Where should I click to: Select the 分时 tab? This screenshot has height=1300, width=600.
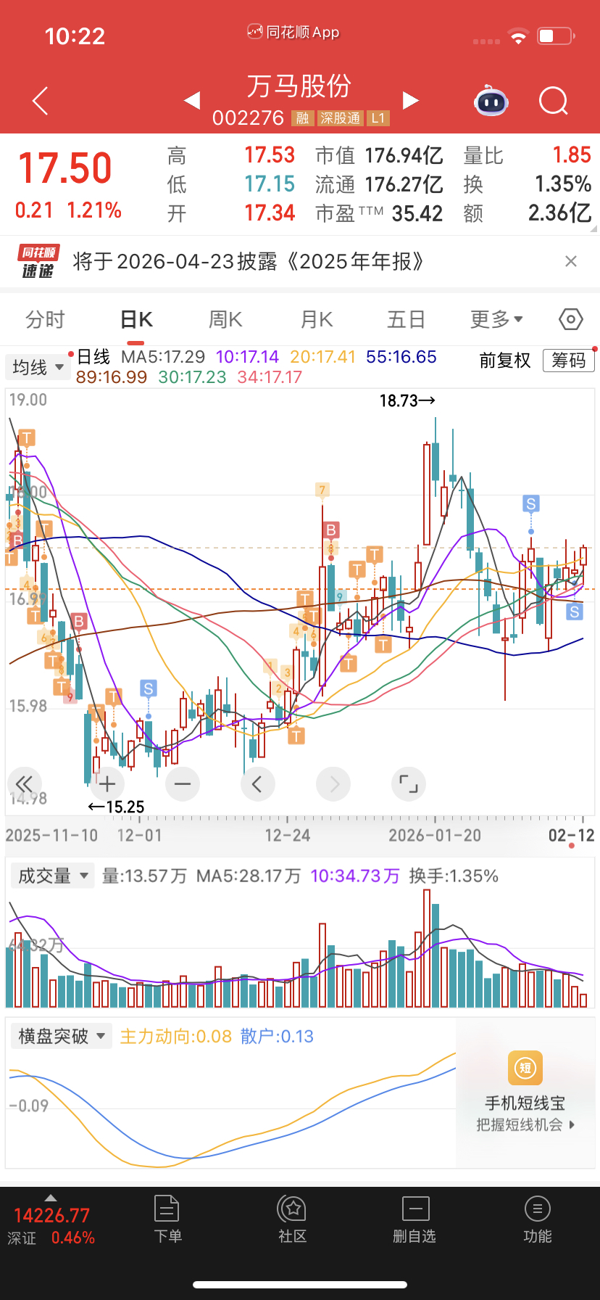coord(45,319)
